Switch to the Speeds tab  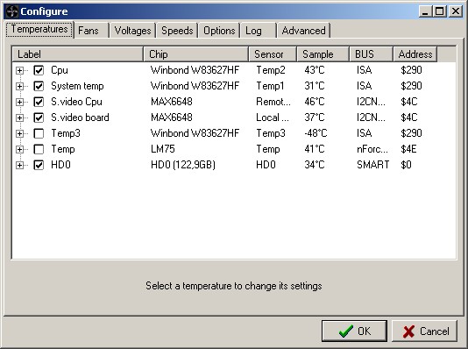click(x=177, y=31)
